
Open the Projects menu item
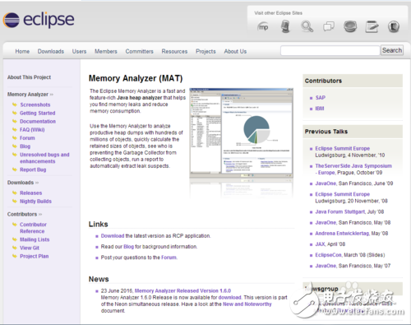click(x=205, y=51)
